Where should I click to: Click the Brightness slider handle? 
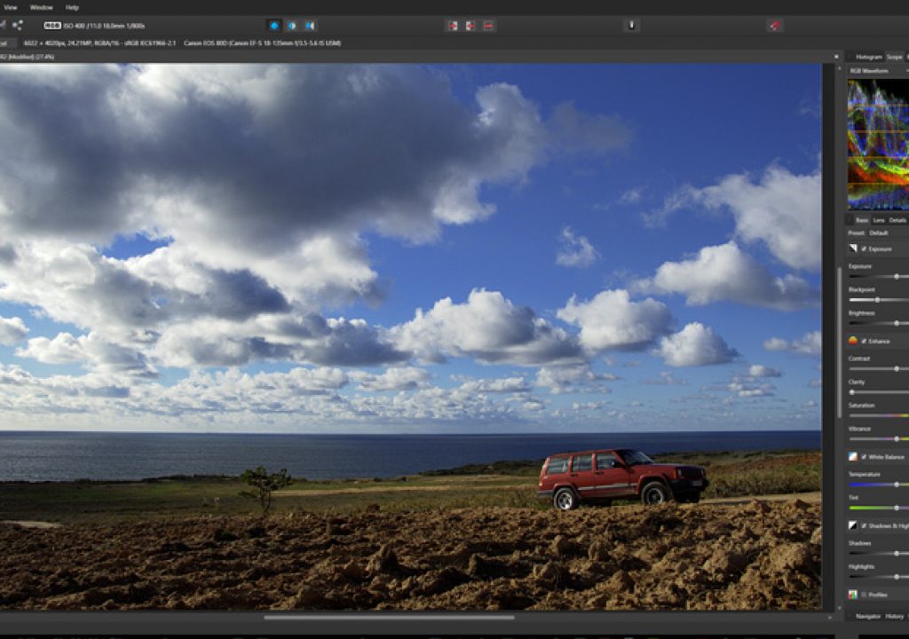[897, 323]
